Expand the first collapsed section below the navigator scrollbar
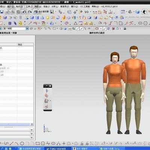Image resolution: width=150 pixels, height=150 pixels. tap(32, 130)
